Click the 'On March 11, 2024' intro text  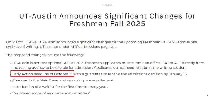coord(22,42)
